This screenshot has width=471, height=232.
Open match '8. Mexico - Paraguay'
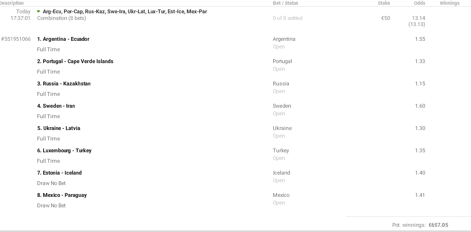pyautogui.click(x=62, y=195)
